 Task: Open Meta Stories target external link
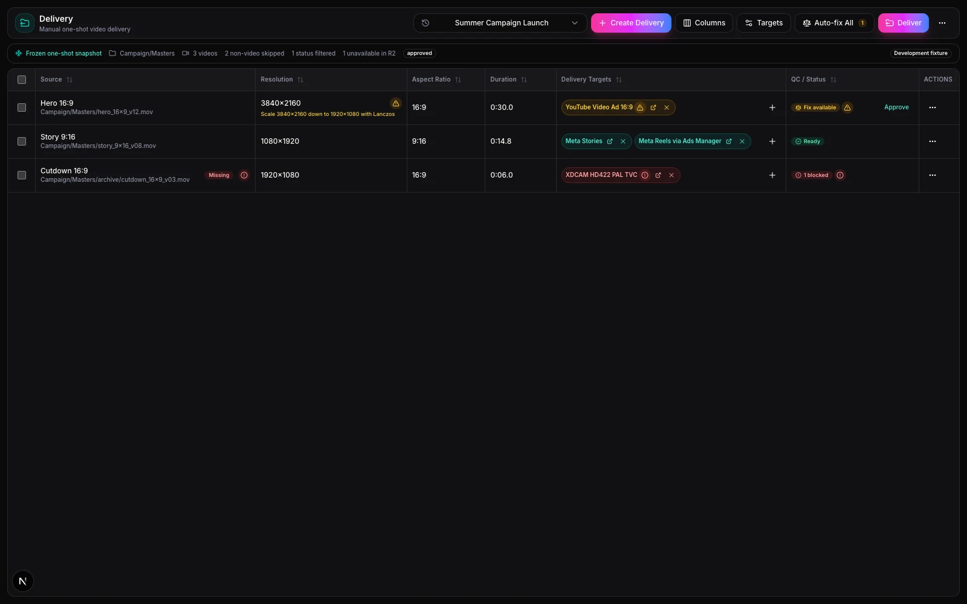coord(610,141)
